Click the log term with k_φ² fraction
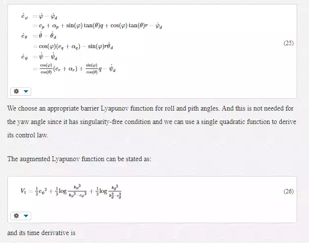 [70, 191]
